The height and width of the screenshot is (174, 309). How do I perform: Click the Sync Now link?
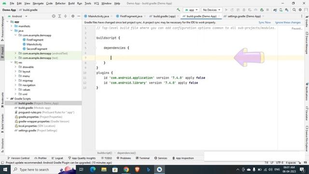pyautogui.click(x=265, y=23)
